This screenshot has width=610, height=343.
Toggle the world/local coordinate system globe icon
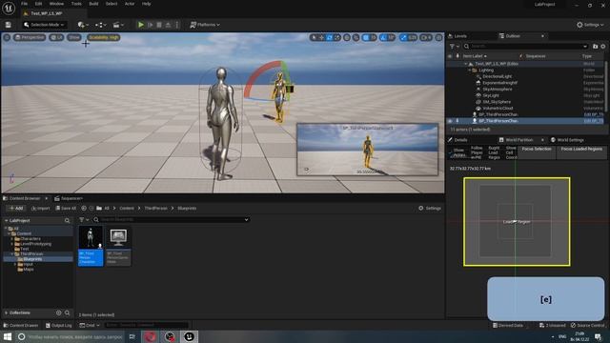(x=347, y=37)
